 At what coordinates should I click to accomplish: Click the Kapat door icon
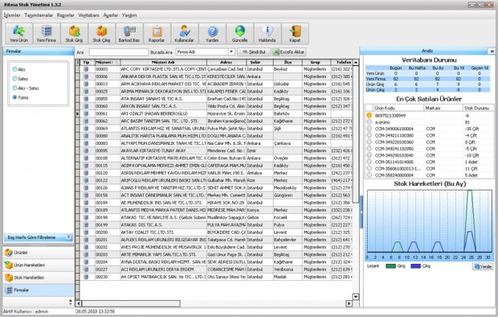click(x=295, y=34)
